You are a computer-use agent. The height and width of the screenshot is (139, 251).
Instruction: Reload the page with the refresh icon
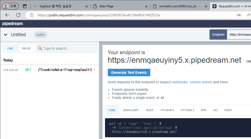(x=18, y=15)
